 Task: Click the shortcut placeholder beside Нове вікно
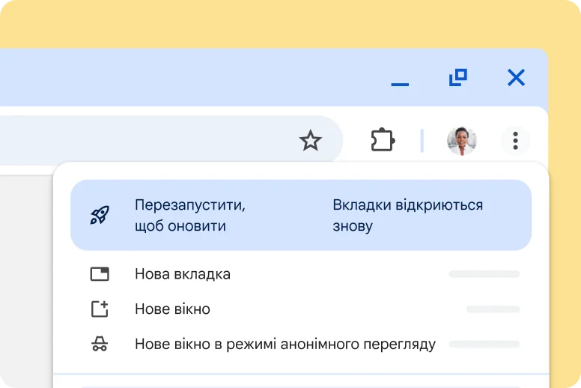(492, 309)
